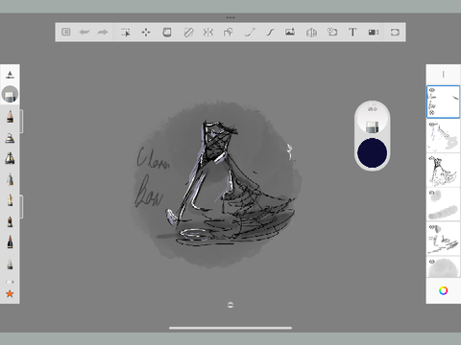Select the fourth layer thumbnail with smudges

443,204
